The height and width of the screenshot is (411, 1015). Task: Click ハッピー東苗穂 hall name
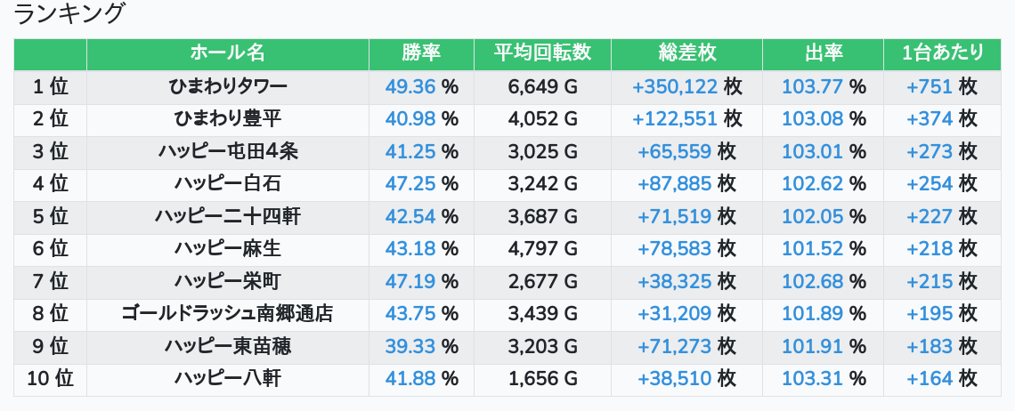click(x=227, y=346)
